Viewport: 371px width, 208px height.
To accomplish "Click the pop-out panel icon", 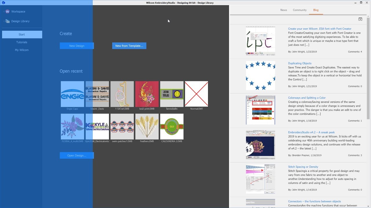I will pos(360,19).
